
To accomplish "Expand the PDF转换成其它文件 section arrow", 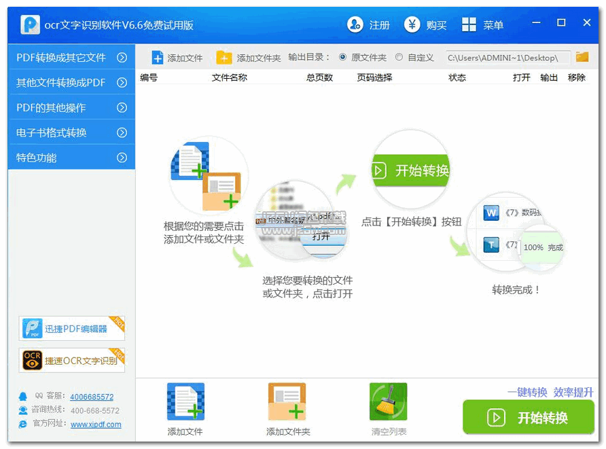I will point(122,58).
